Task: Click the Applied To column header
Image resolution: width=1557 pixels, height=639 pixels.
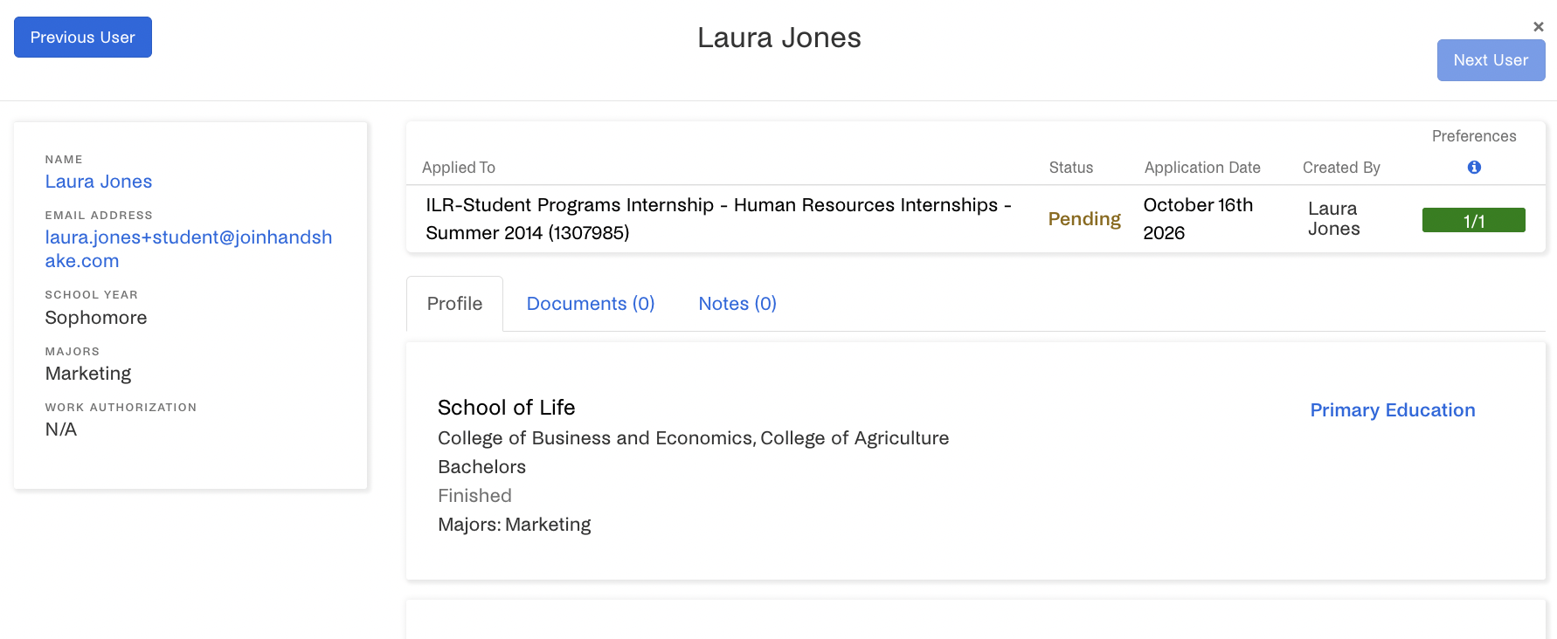Action: 459,168
